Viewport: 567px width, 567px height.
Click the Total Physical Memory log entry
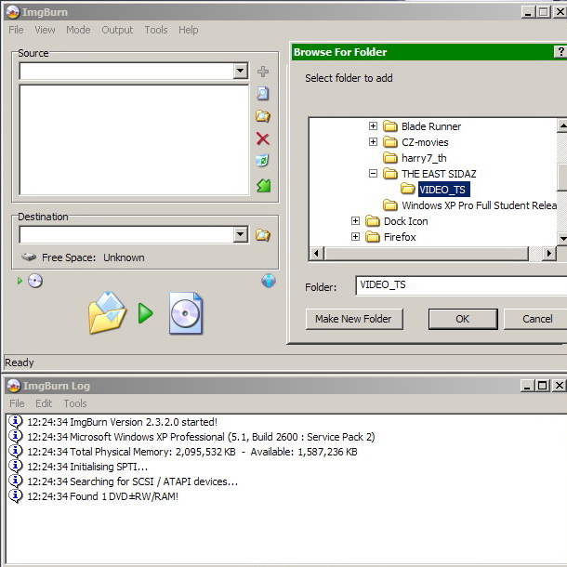click(192, 452)
